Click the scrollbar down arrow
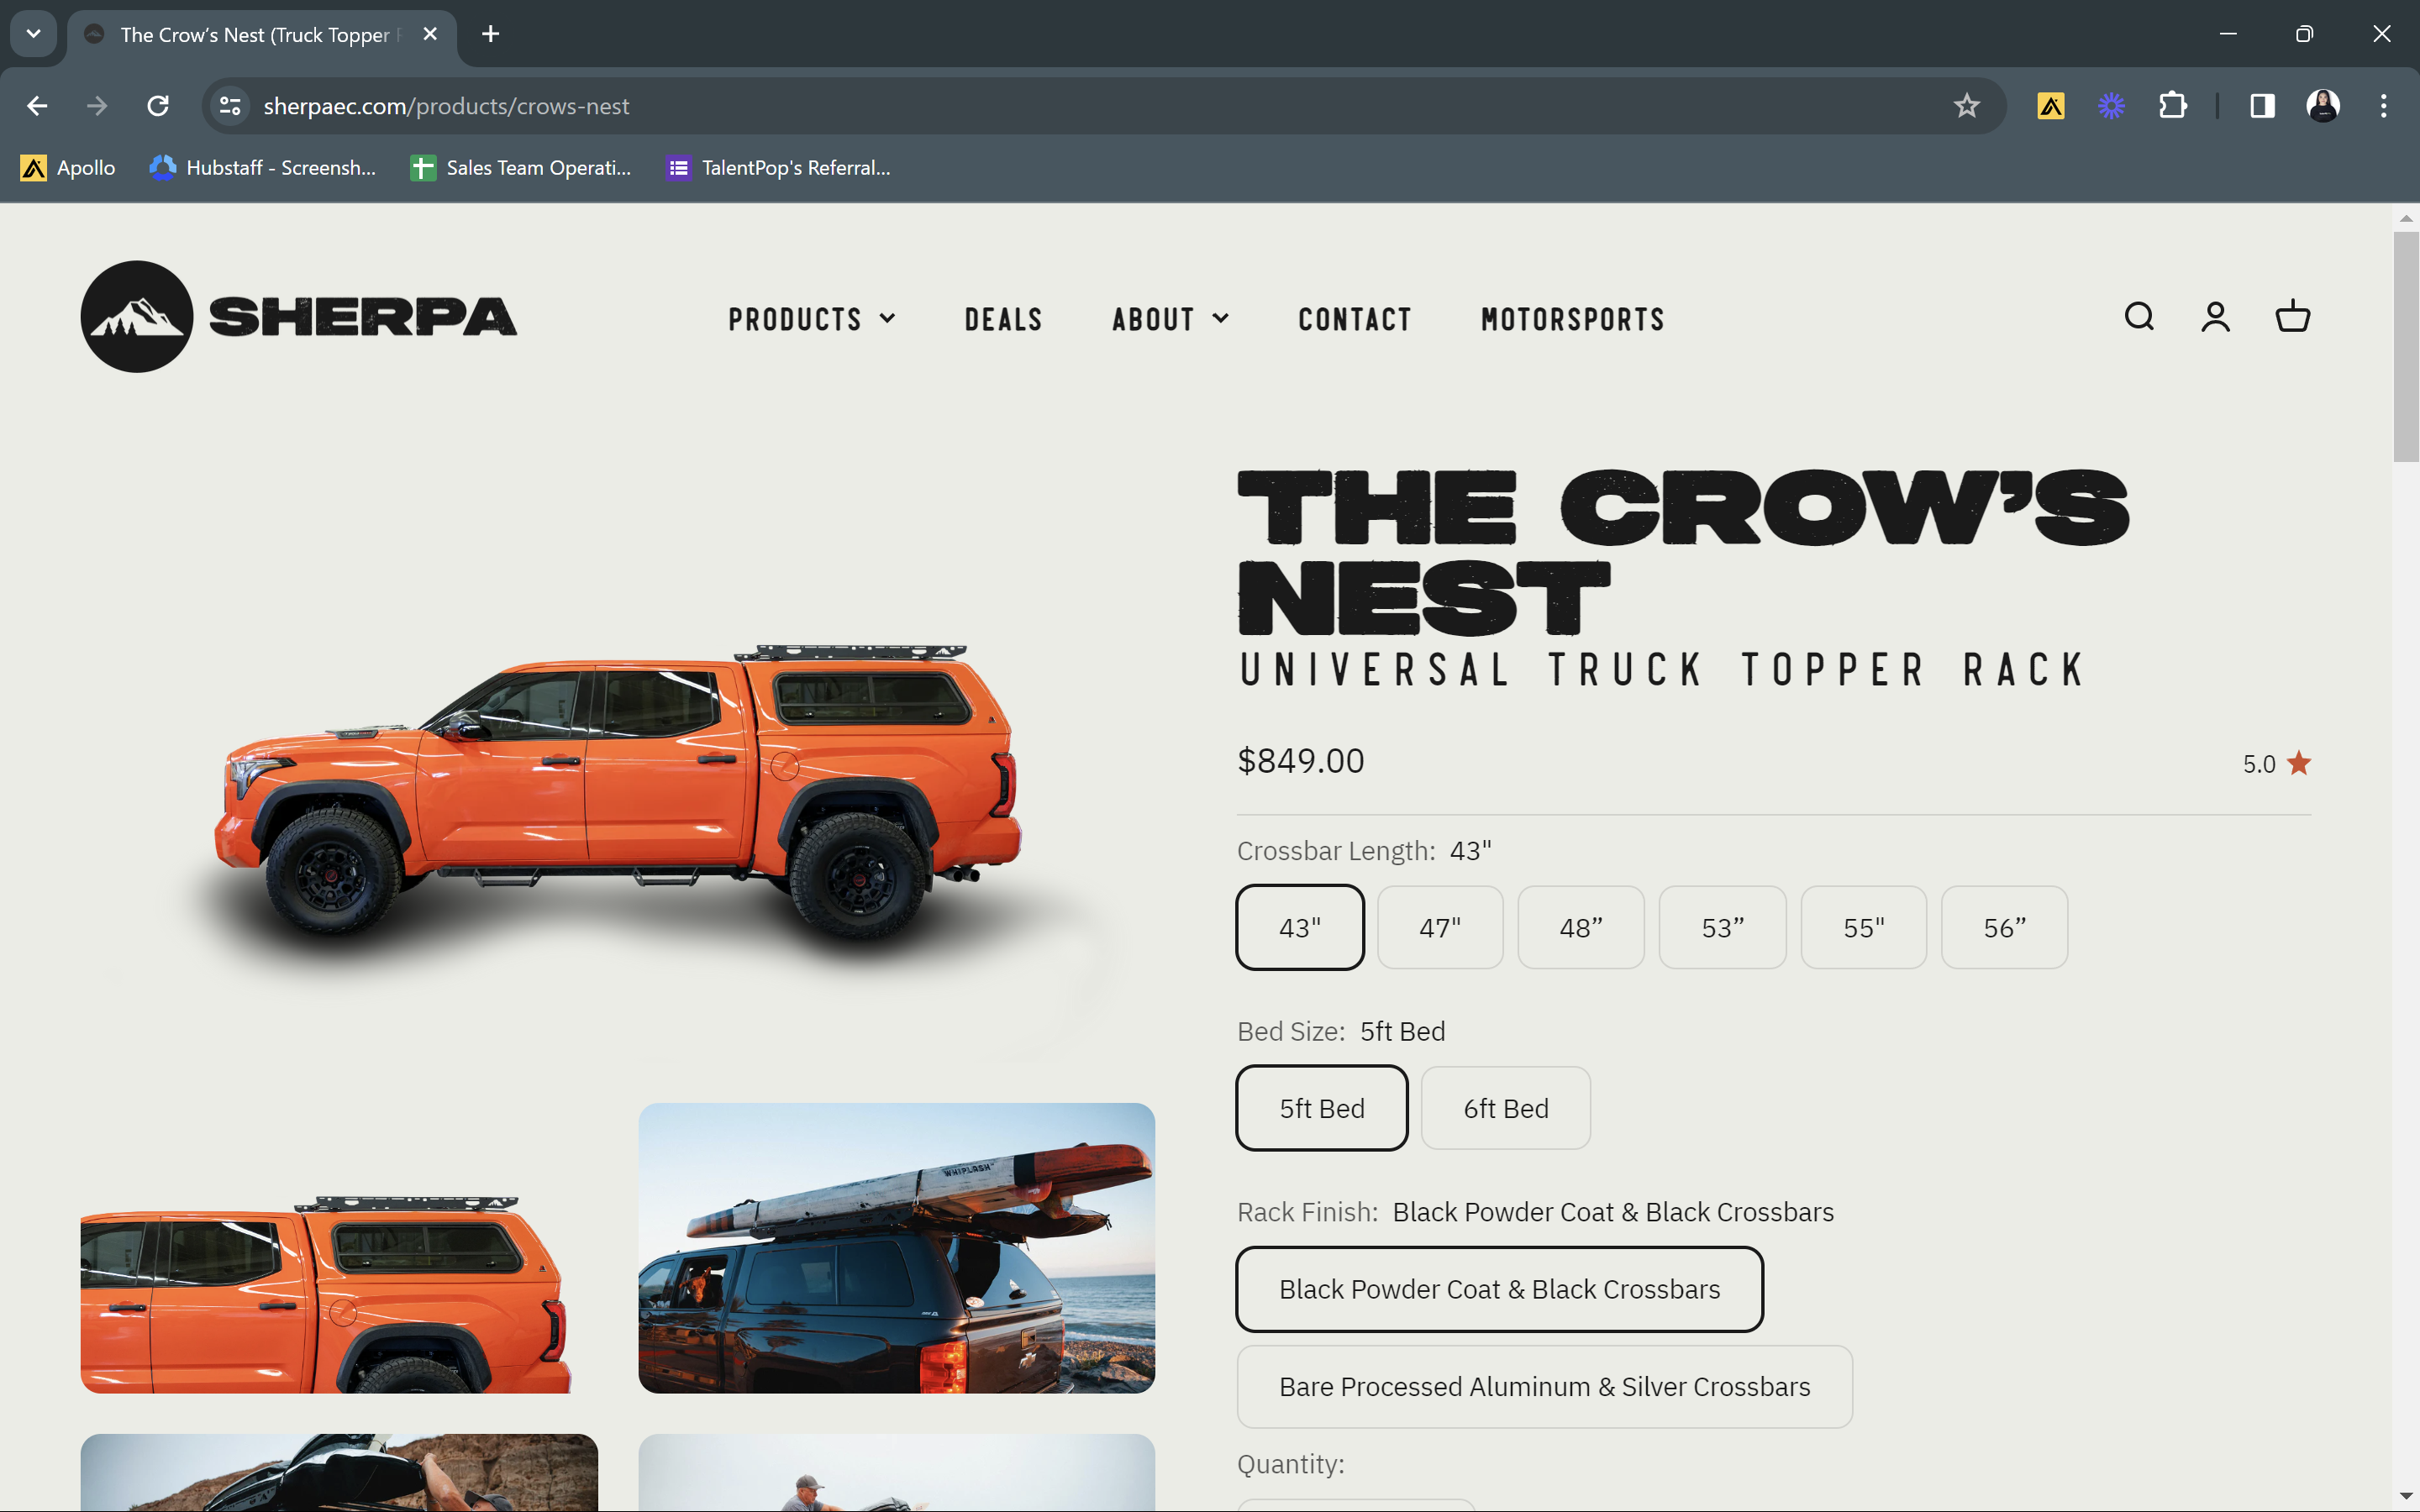 click(2406, 1496)
